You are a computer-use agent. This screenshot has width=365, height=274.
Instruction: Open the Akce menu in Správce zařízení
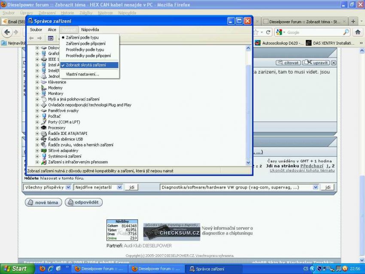(52, 30)
